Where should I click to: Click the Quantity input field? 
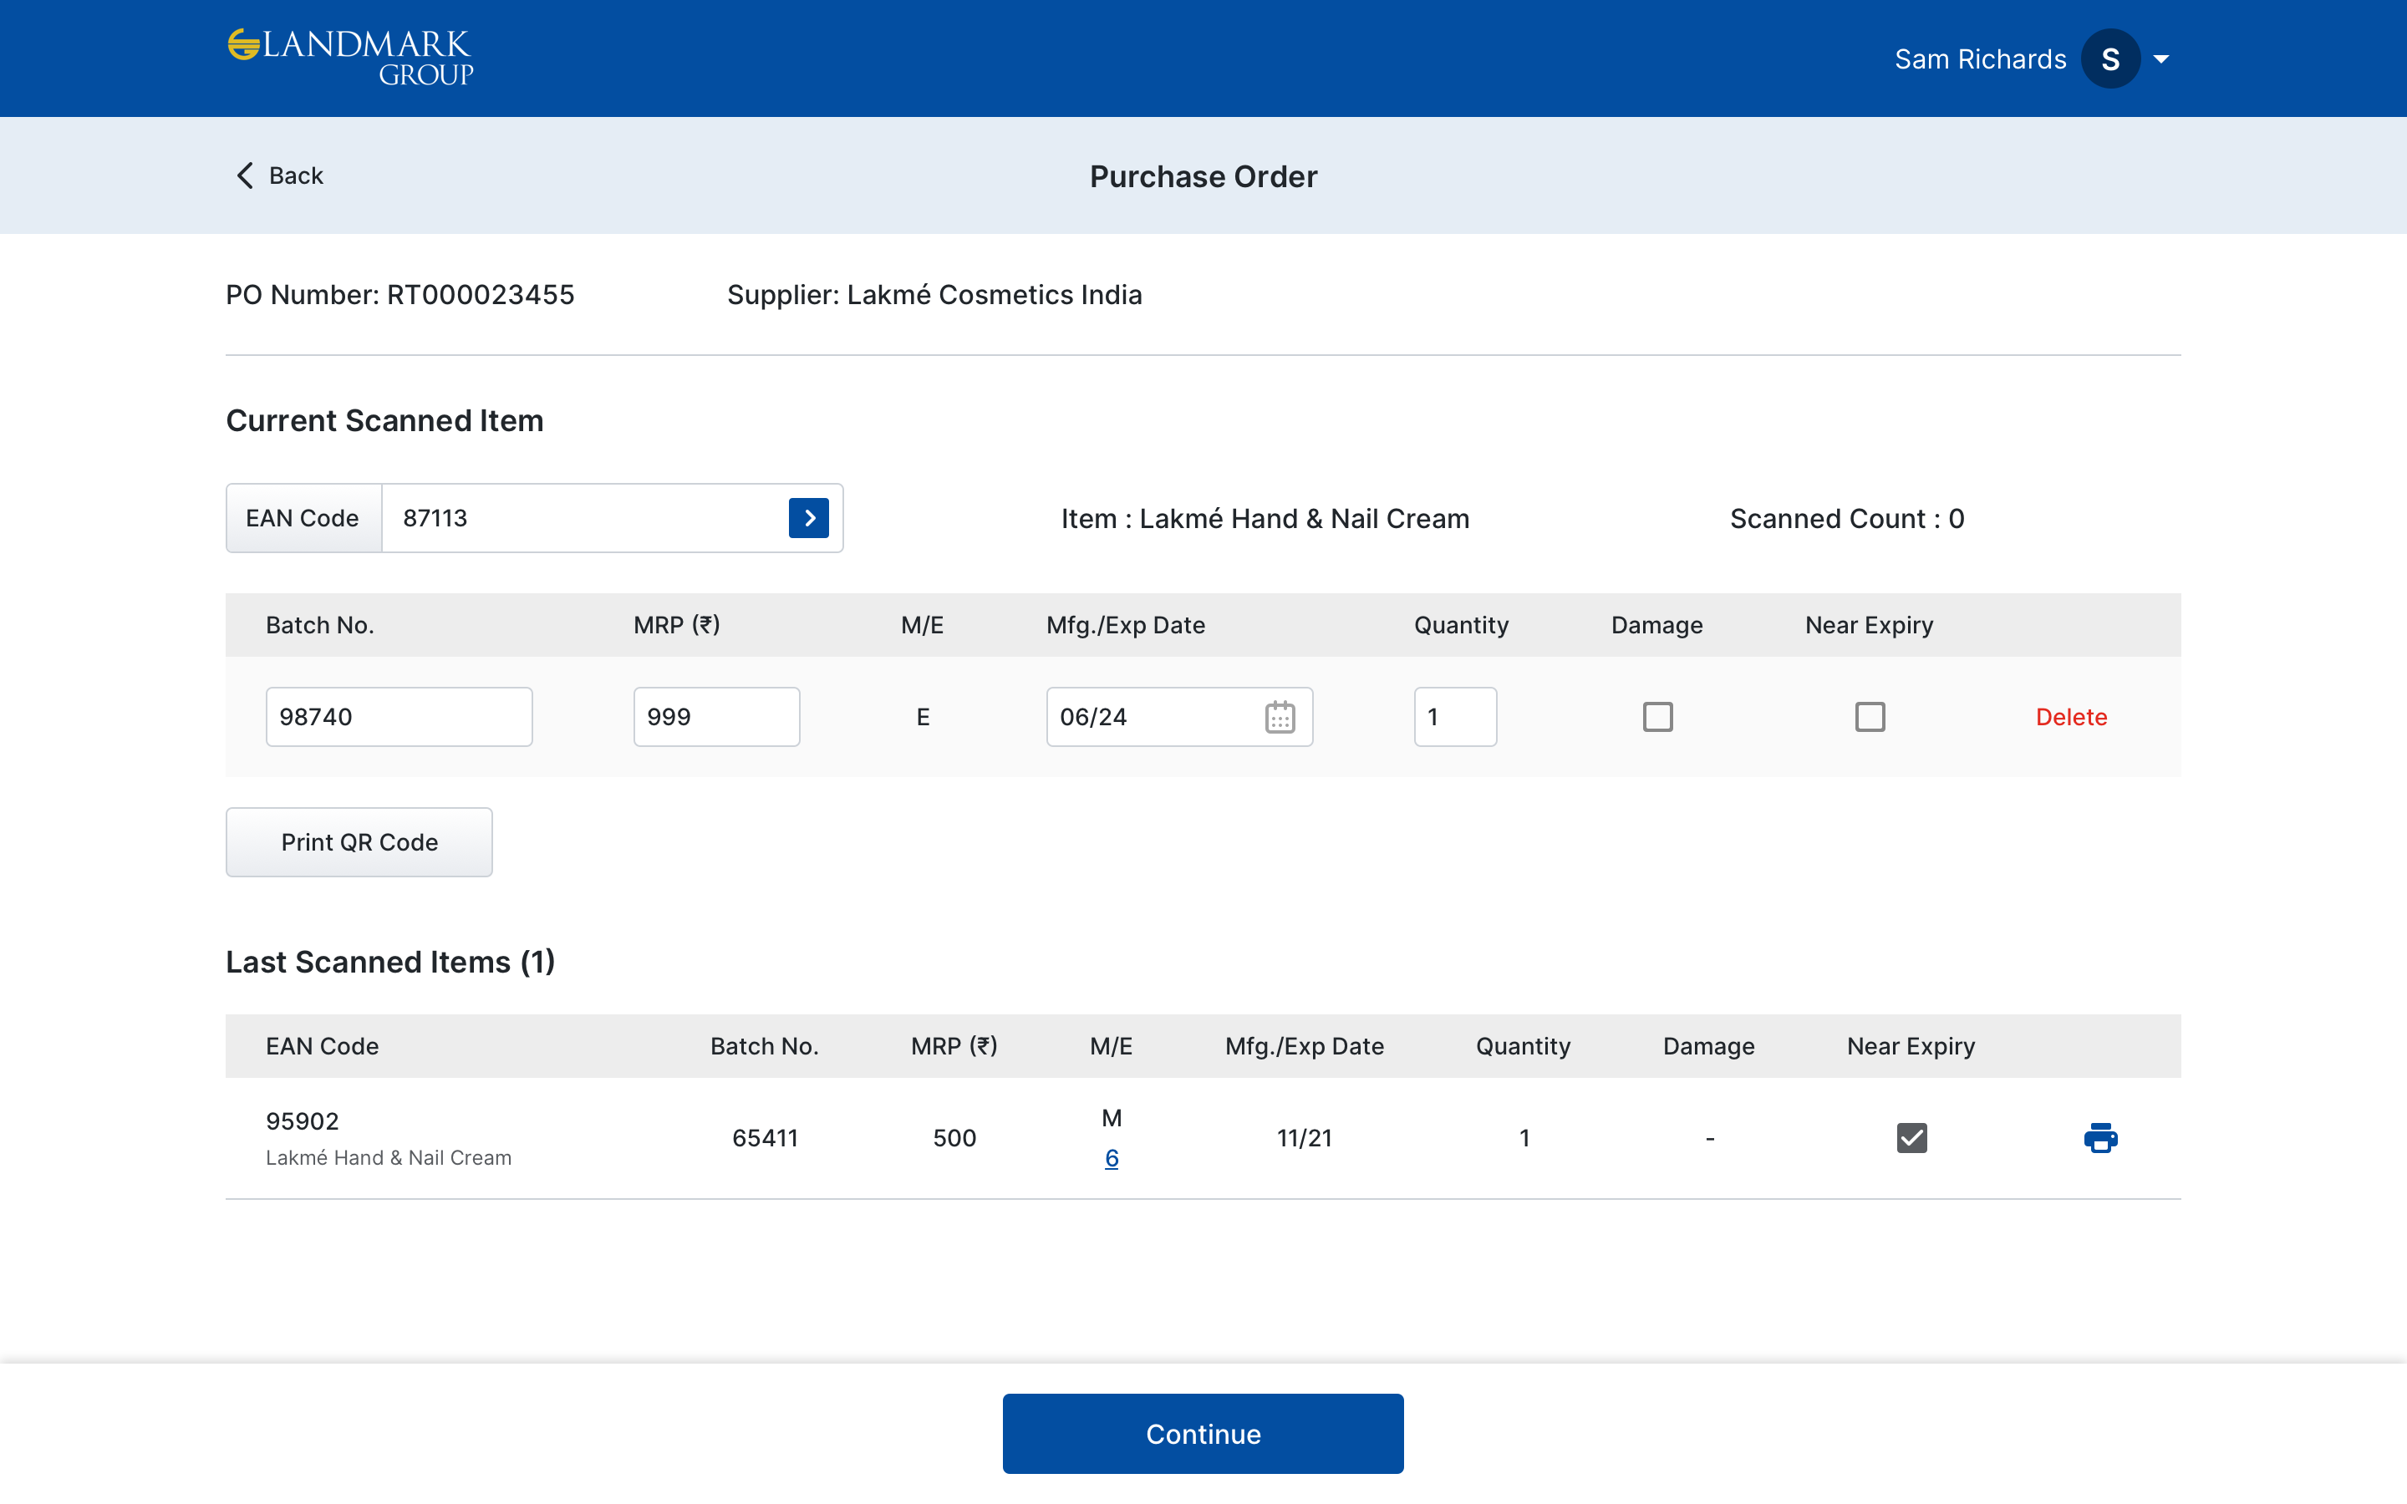[1454, 717]
